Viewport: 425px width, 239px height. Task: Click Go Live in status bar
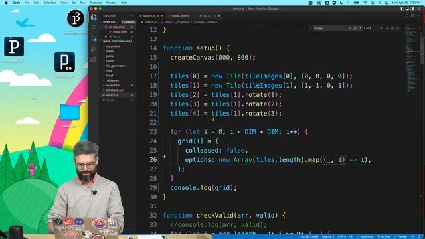384,236
